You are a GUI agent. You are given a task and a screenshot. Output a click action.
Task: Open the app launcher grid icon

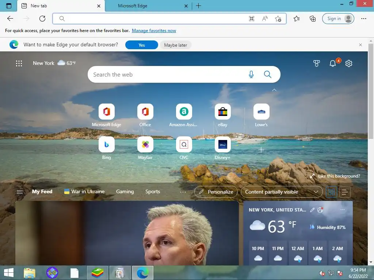point(19,63)
